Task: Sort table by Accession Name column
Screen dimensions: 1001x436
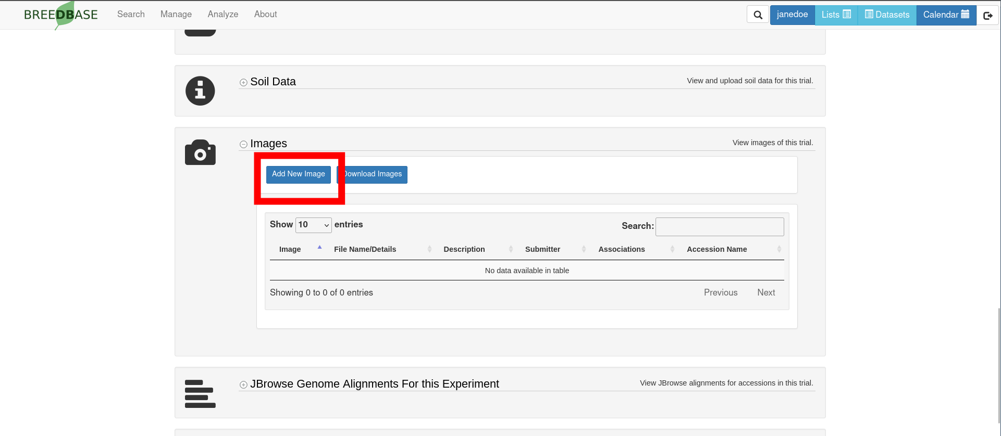Action: (716, 249)
